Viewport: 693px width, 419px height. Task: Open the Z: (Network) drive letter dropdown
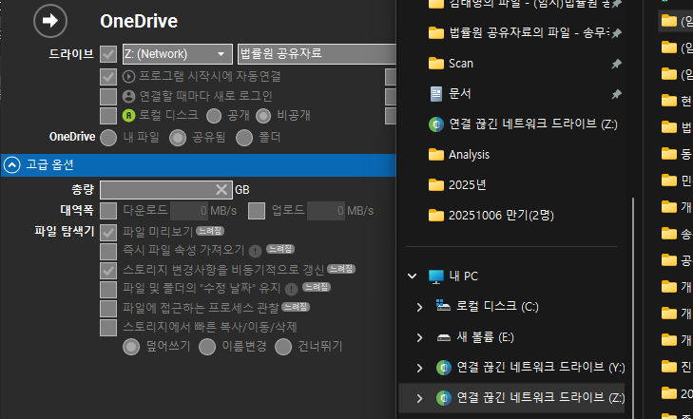coord(177,54)
